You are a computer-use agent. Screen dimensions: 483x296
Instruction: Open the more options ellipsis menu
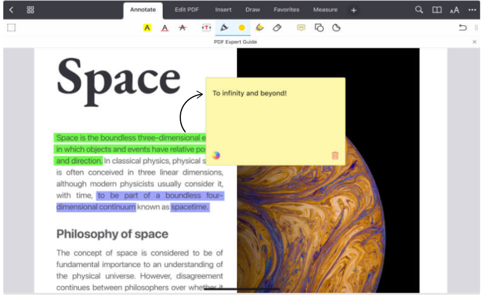click(x=472, y=10)
